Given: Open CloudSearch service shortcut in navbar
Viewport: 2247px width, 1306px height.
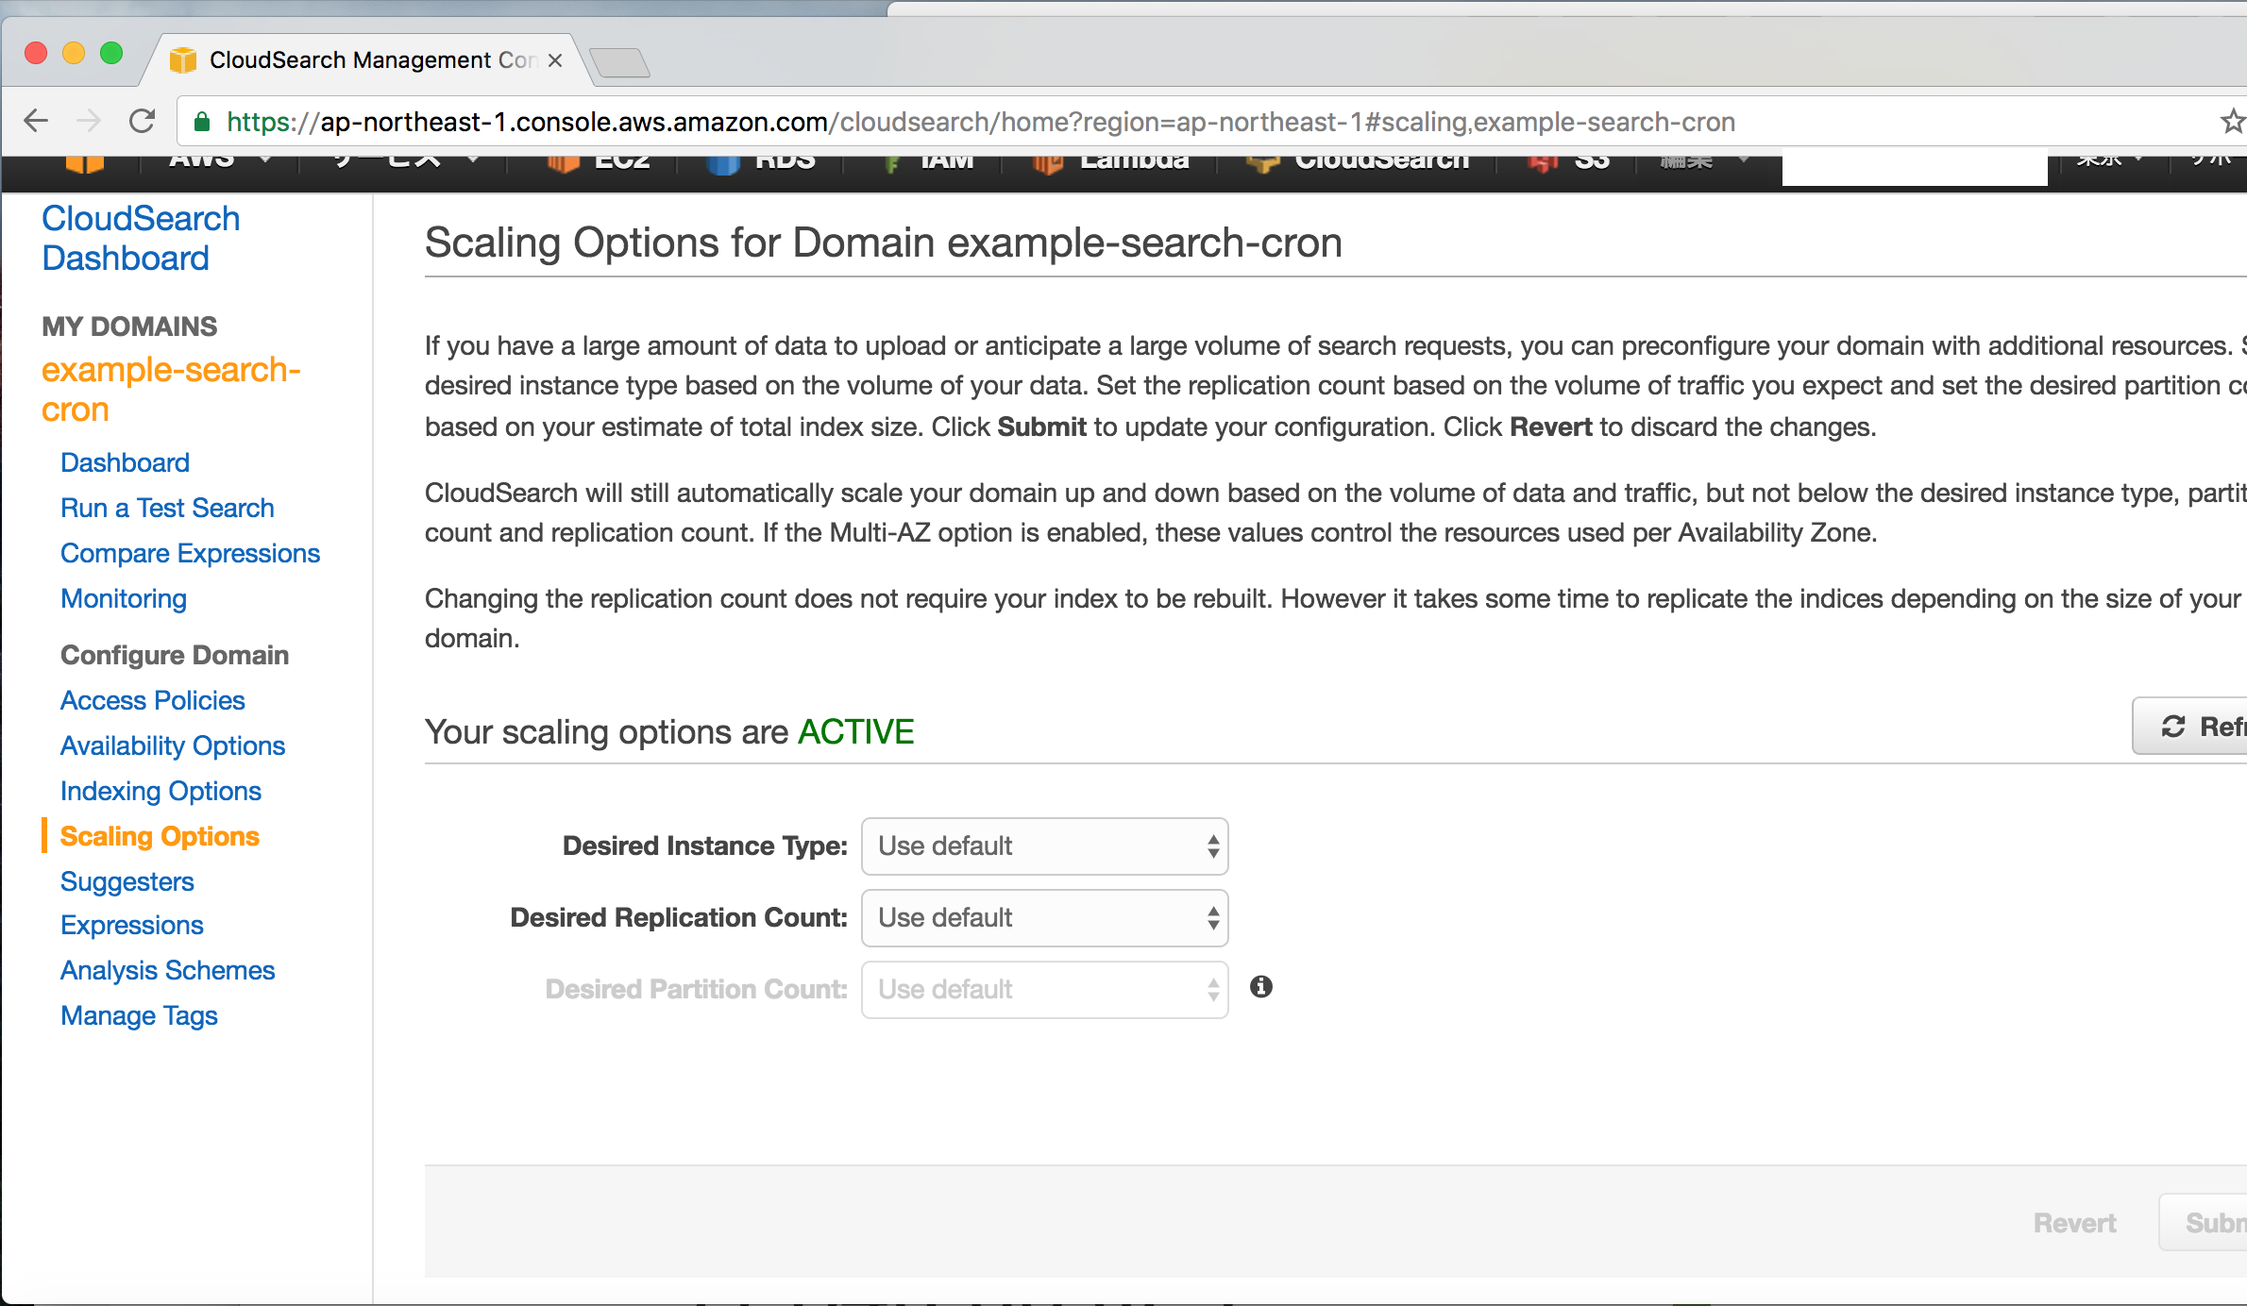Looking at the screenshot, I should 1358,164.
